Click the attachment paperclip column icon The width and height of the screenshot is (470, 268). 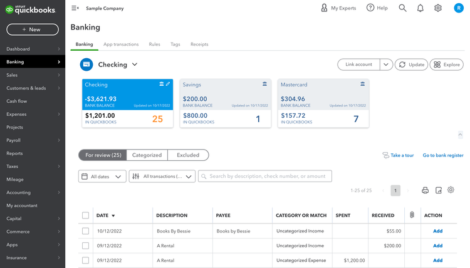click(x=412, y=215)
